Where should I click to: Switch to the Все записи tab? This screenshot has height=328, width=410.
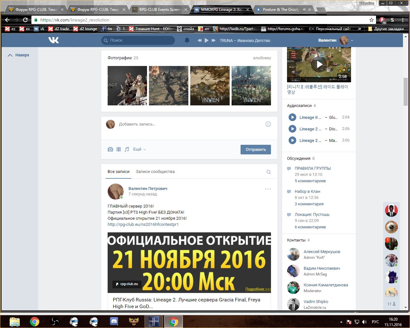[119, 172]
